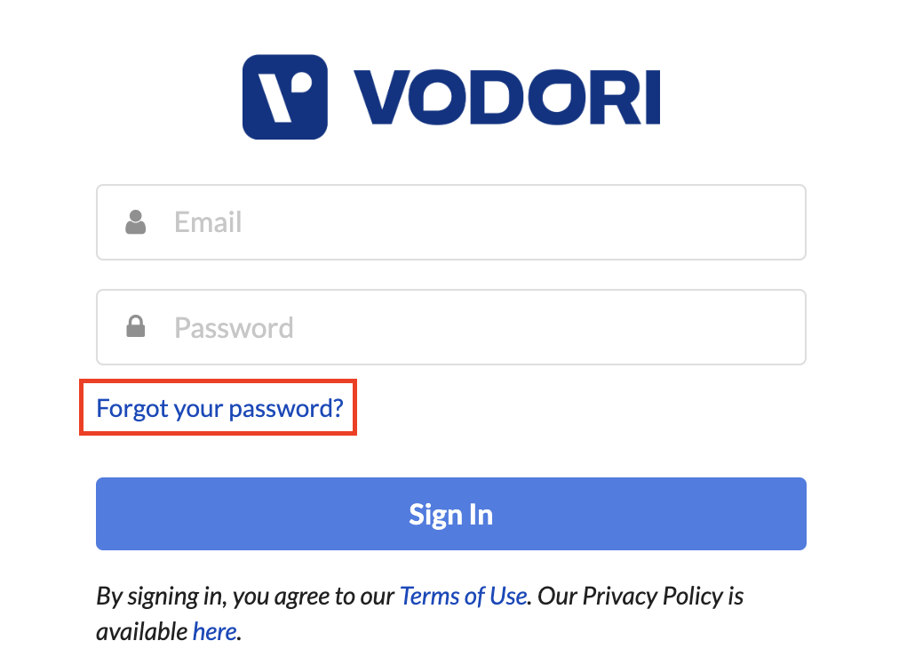Image resolution: width=899 pixels, height=665 pixels.
Task: Click the right end of Password box
Action: tap(782, 327)
